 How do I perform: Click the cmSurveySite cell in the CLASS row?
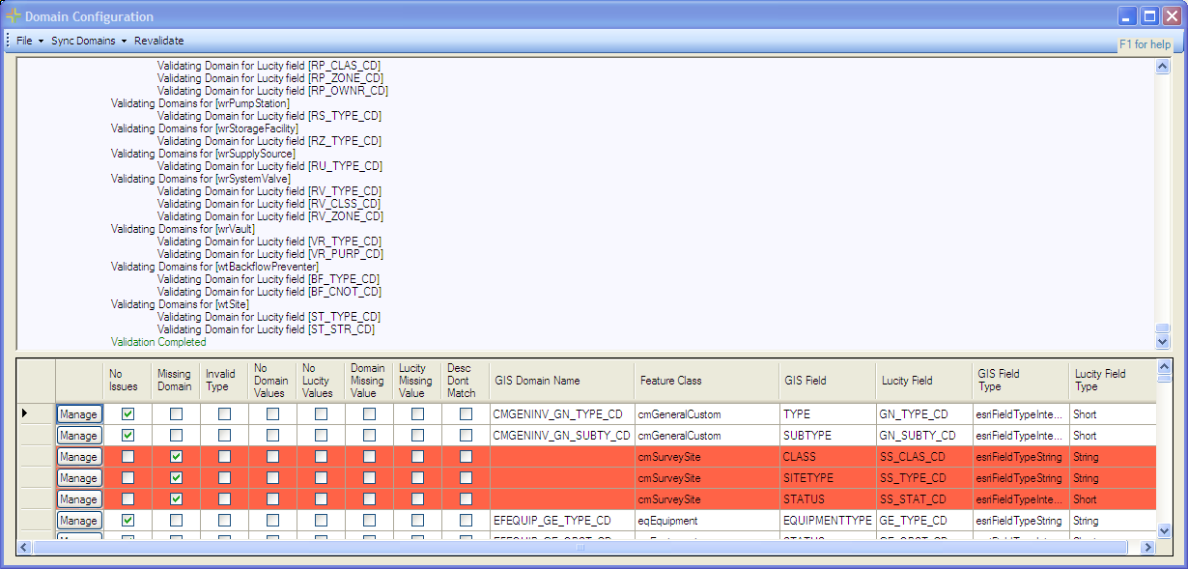(x=707, y=457)
